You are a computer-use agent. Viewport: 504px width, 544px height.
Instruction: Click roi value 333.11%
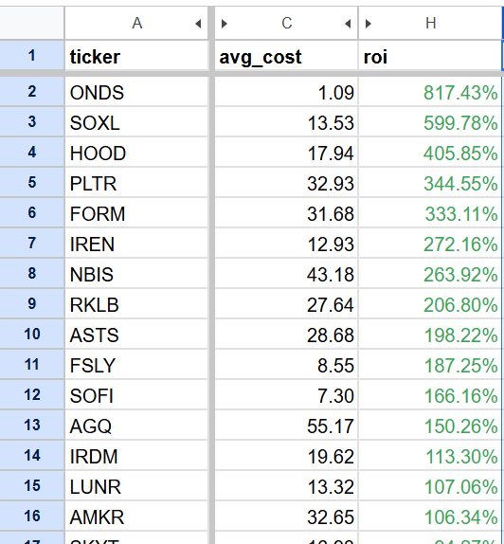pyautogui.click(x=430, y=213)
